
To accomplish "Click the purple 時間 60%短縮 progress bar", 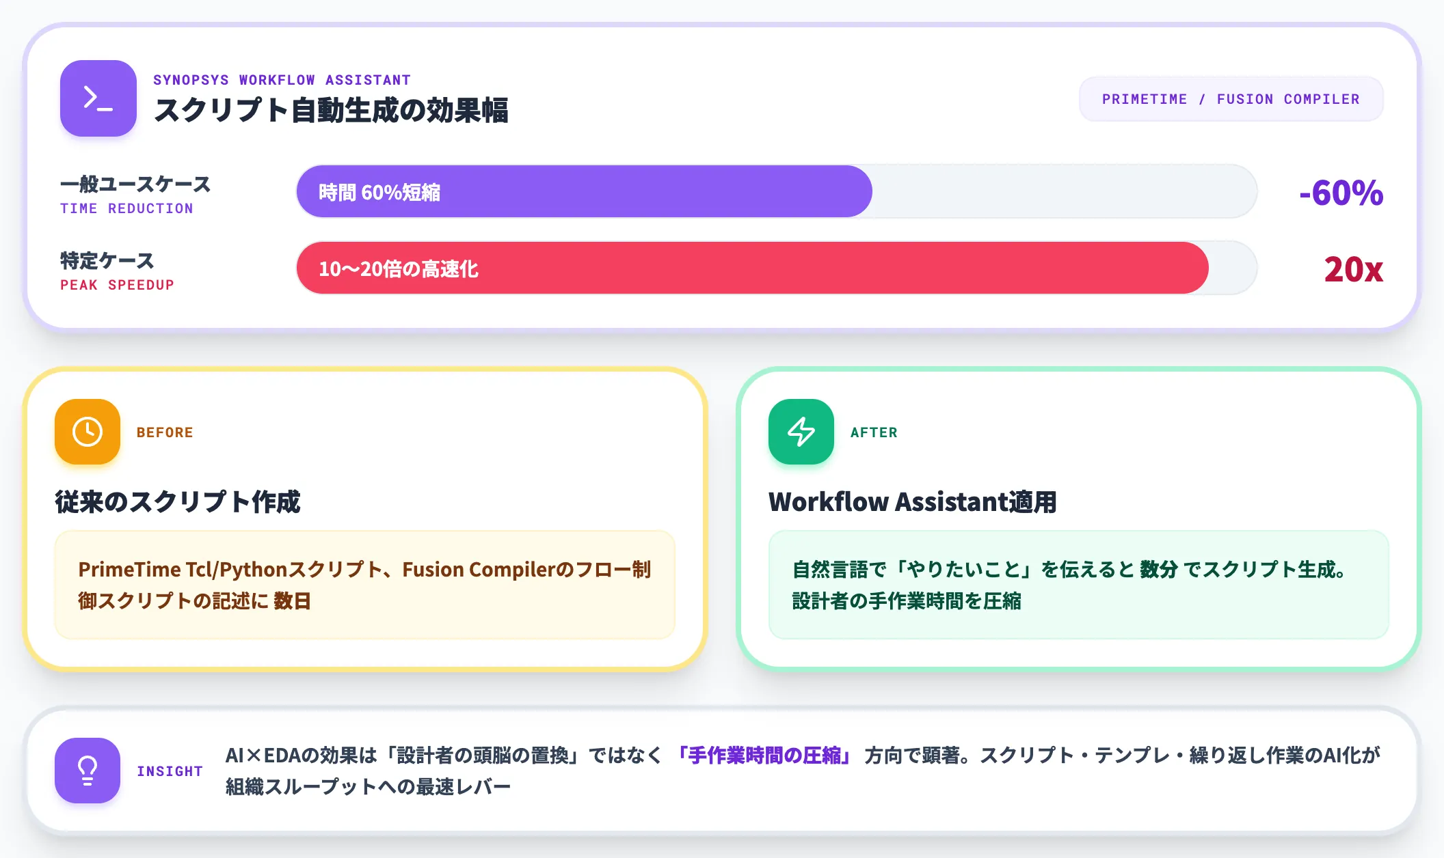I will 584,192.
